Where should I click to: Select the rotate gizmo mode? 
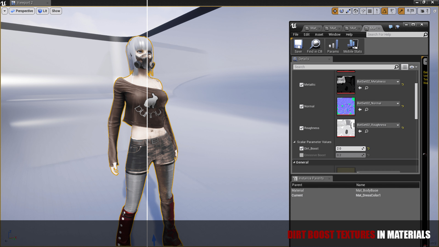[x=342, y=11]
